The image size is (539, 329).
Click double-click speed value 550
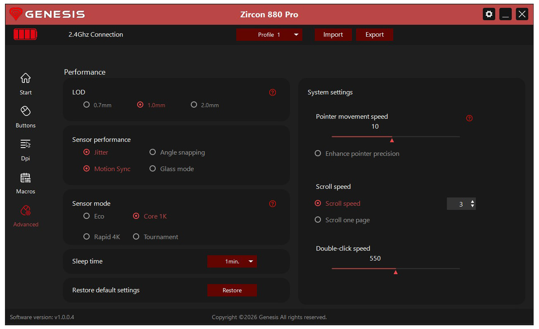coord(375,258)
